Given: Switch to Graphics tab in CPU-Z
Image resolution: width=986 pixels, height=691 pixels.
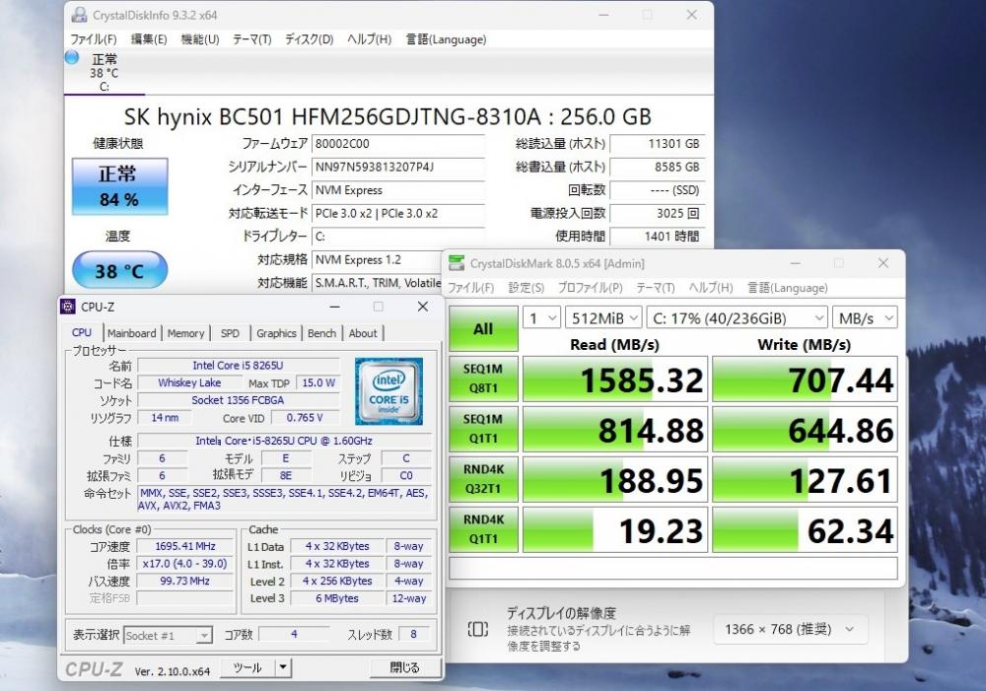Looking at the screenshot, I should (276, 333).
